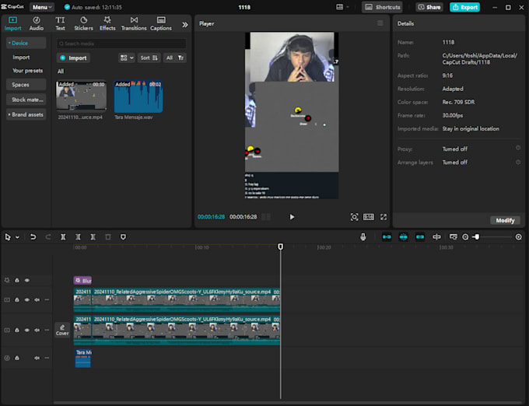Click the Delete clip icon
529x406 pixels.
108,237
